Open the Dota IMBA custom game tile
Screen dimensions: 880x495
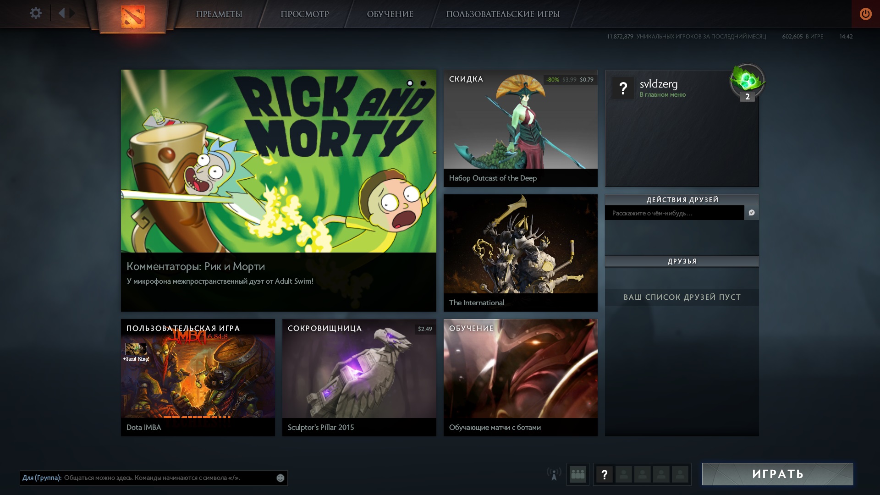(x=198, y=378)
